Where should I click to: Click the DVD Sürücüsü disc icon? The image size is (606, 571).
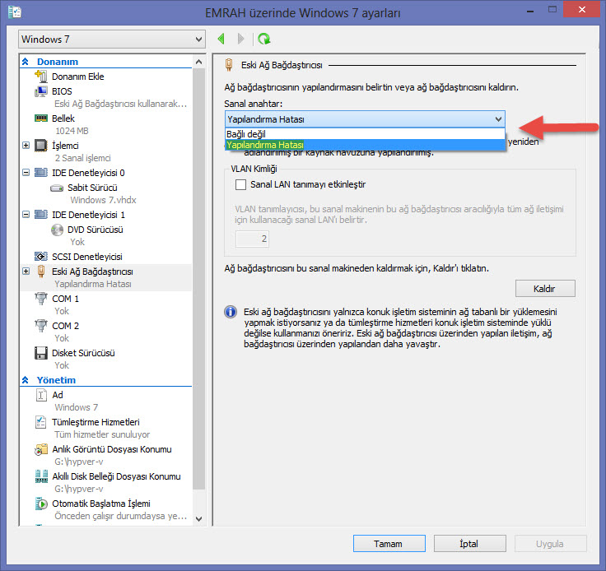pos(57,230)
